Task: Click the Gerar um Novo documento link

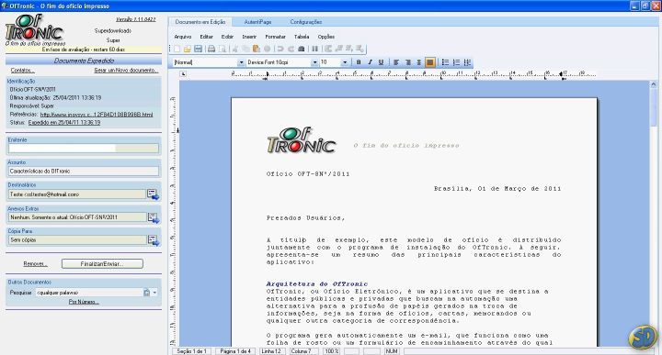Action: [x=126, y=71]
